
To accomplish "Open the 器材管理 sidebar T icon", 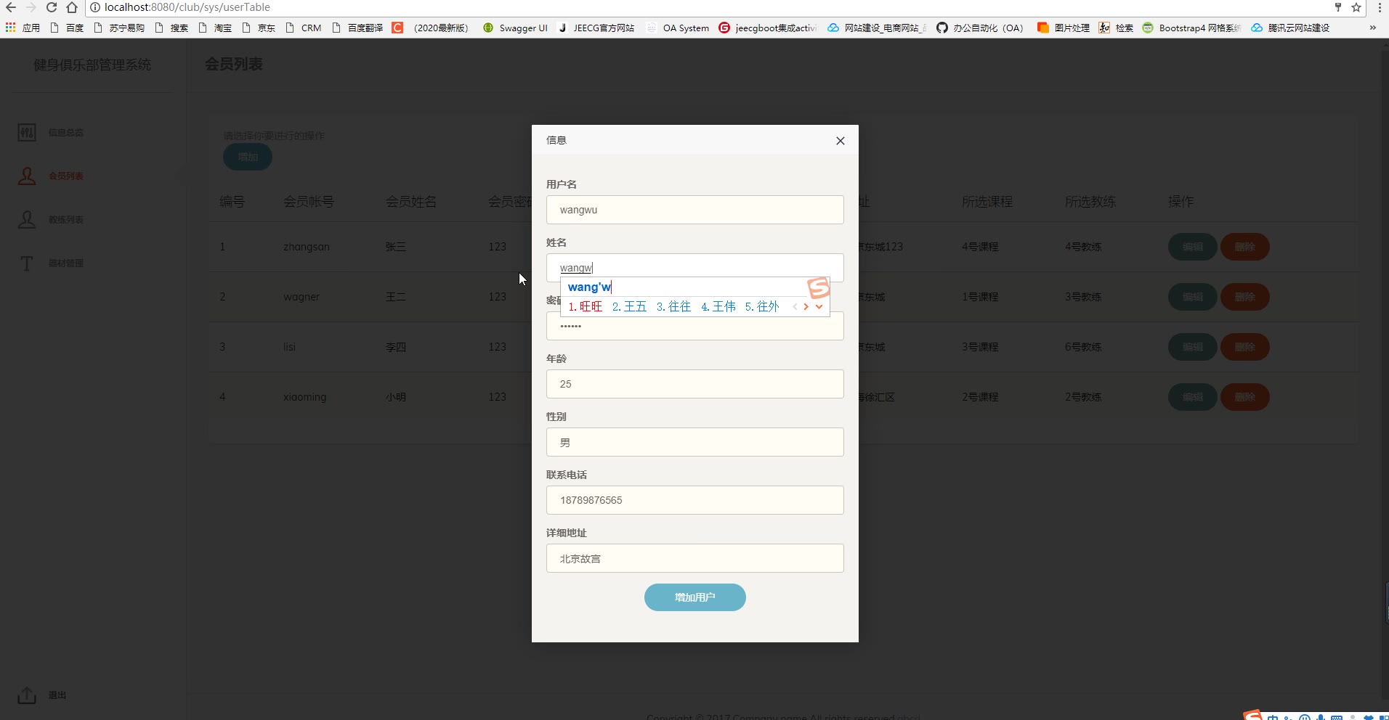I will point(27,263).
